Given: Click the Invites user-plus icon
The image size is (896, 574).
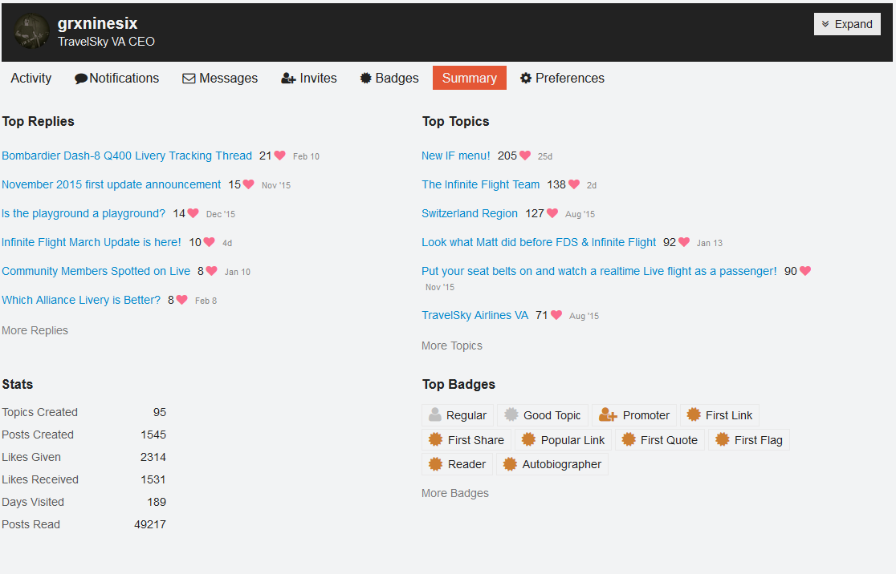Looking at the screenshot, I should tap(288, 79).
